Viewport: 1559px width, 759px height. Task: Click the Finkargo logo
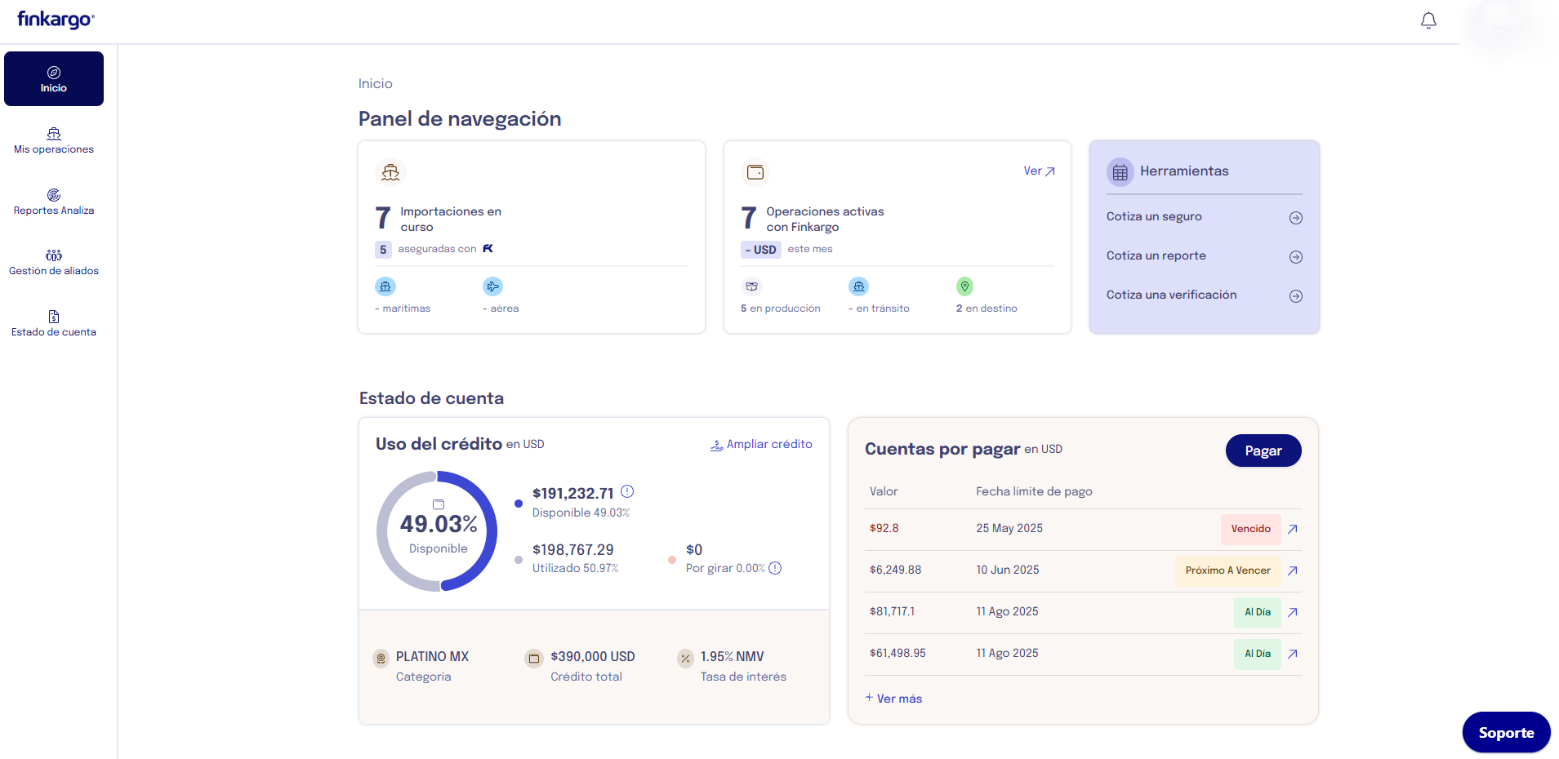pyautogui.click(x=56, y=20)
